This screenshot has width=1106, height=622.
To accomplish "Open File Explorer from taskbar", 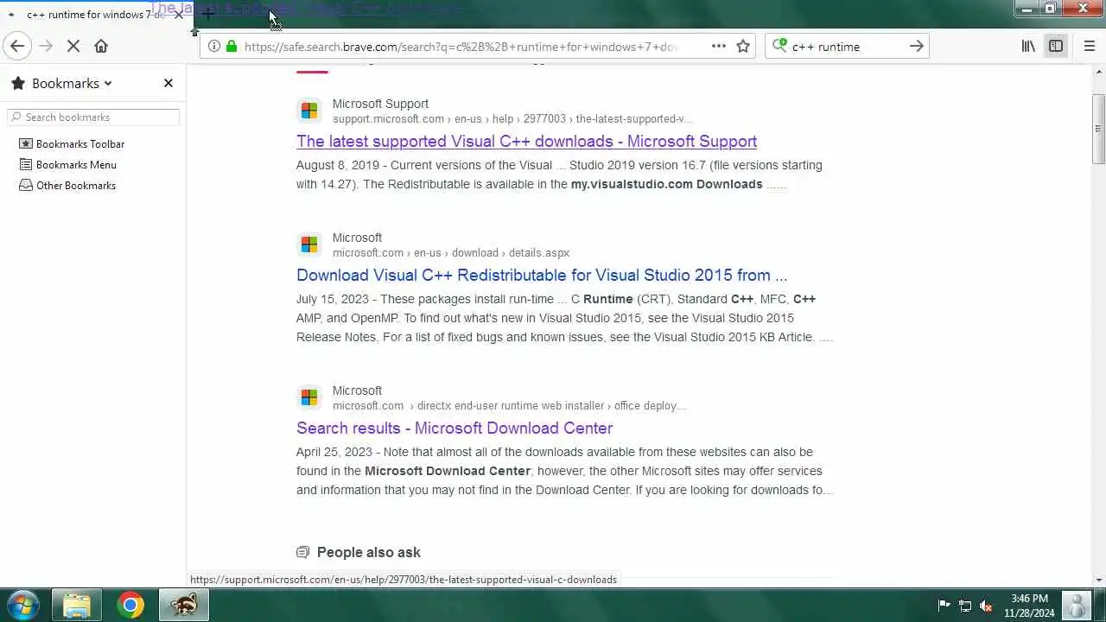I will point(77,605).
